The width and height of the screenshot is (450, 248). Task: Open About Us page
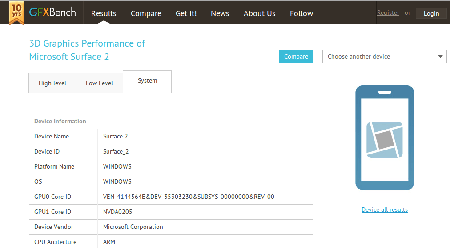point(259,13)
